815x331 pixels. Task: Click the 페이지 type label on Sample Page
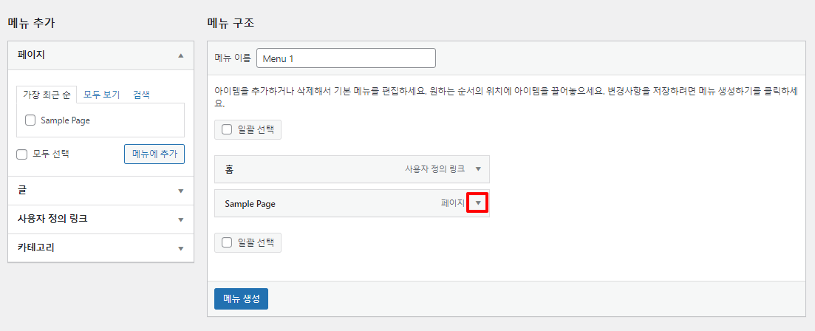point(453,204)
